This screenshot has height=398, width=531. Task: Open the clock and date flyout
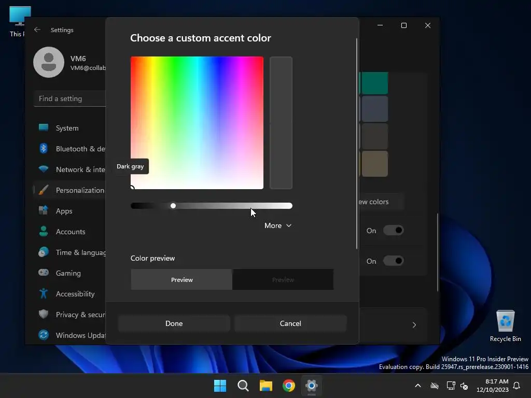(x=493, y=386)
